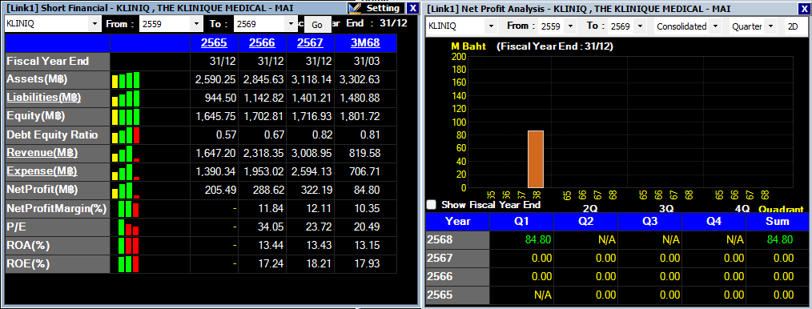Expand the Quarter period dropdown
Screen dimensions: 812x309
(x=770, y=26)
